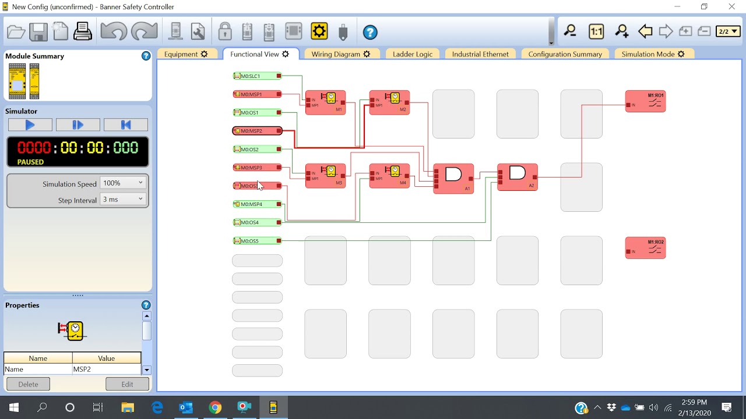
Task: Create a new configuration with the blank page icon
Action: click(x=61, y=31)
